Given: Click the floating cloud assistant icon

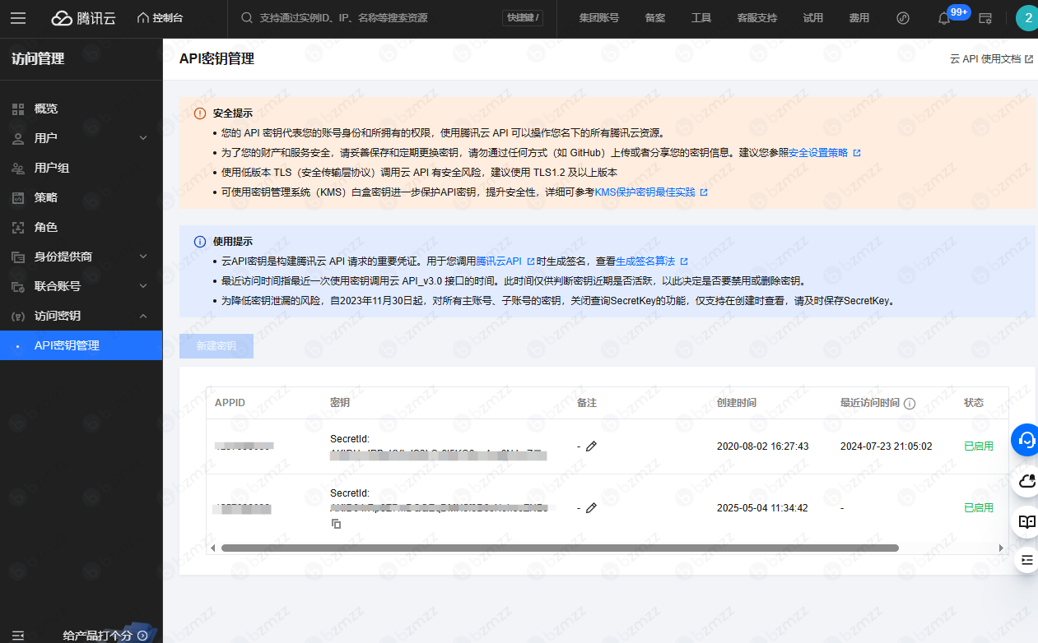Looking at the screenshot, I should [x=1026, y=481].
